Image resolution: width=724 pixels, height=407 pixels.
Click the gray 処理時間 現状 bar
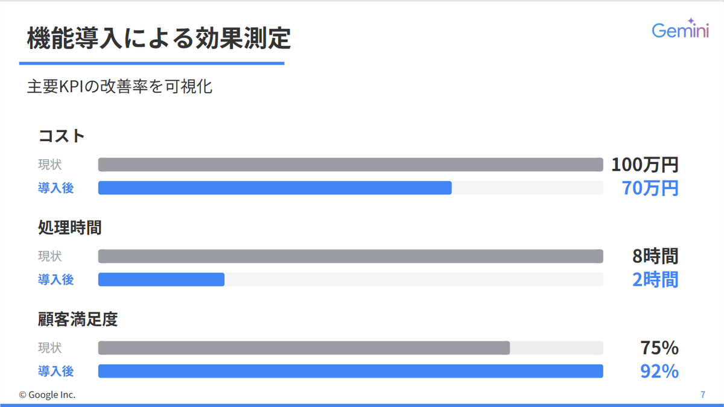pos(351,256)
